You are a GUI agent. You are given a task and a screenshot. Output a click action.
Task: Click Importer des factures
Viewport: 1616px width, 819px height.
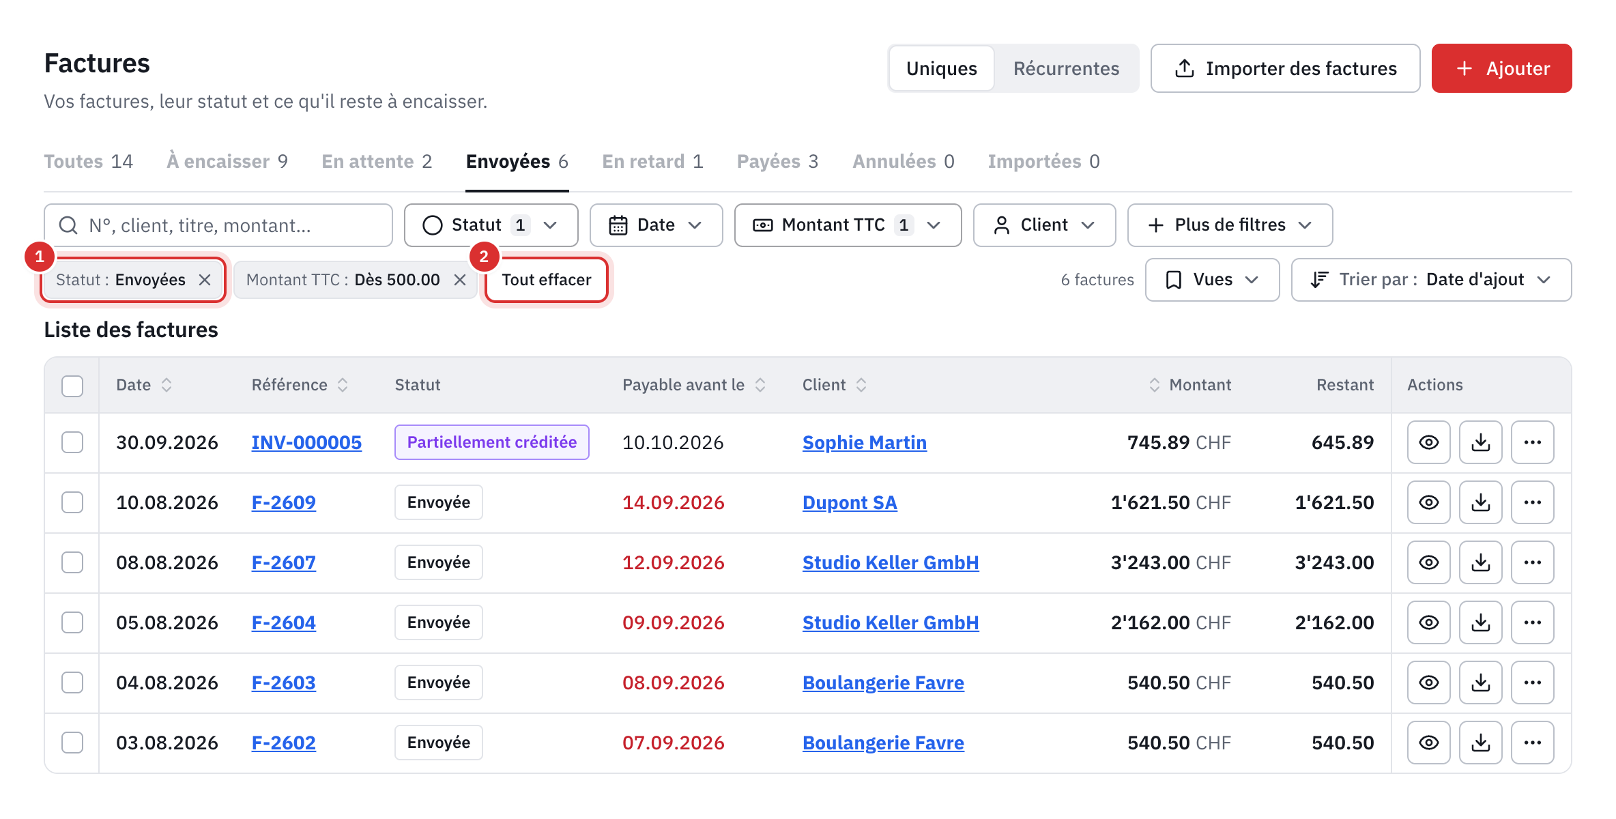click(1285, 68)
